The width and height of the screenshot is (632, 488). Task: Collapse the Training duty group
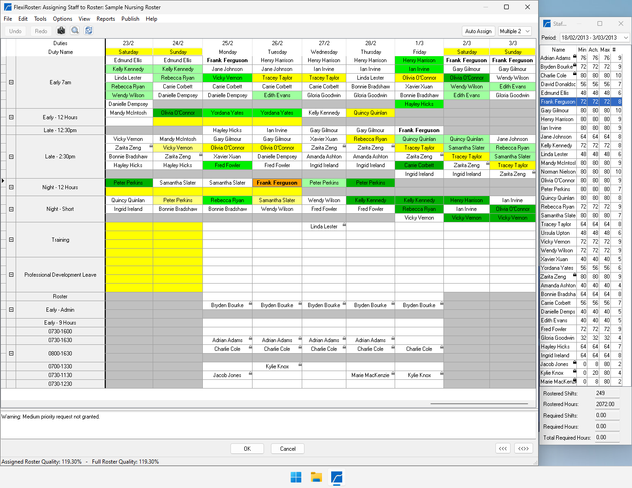11,240
